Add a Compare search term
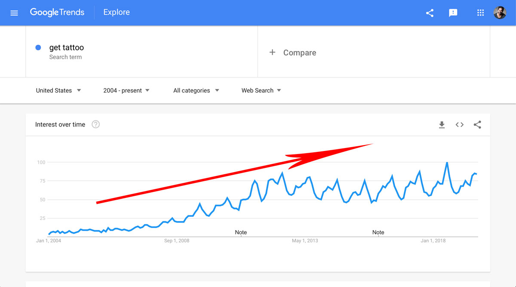The height and width of the screenshot is (287, 516). [x=293, y=52]
